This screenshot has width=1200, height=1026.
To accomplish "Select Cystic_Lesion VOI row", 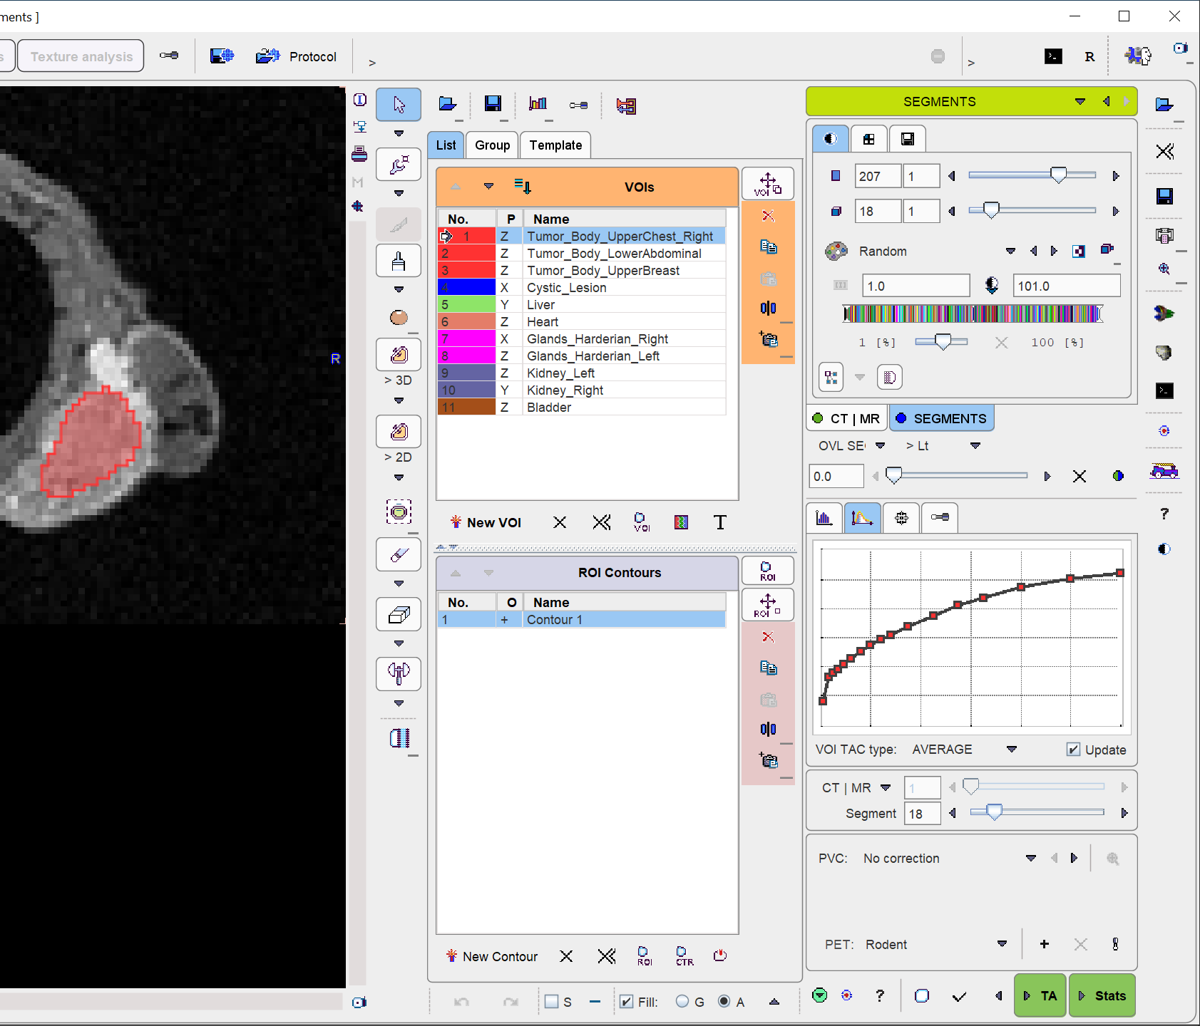I will click(582, 288).
